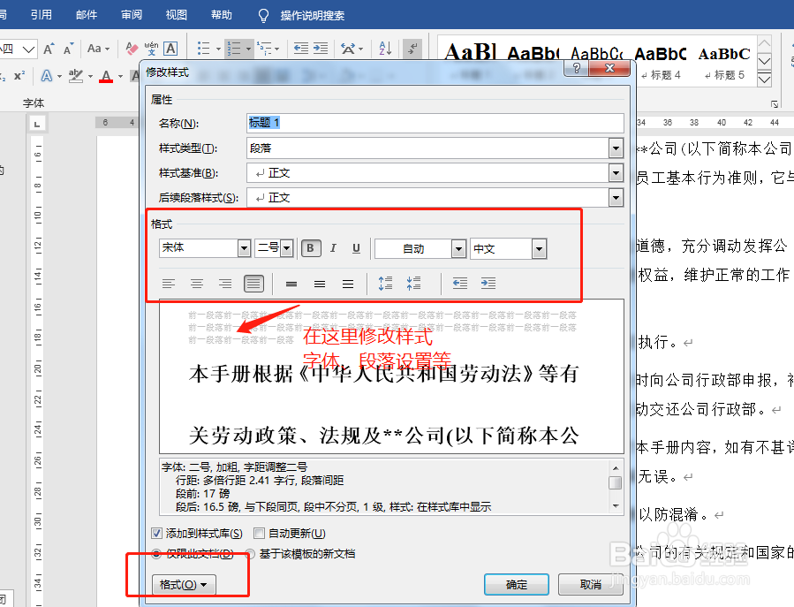Image resolution: width=794 pixels, height=607 pixels.
Task: Apply underline formatting to the style
Action: [355, 248]
